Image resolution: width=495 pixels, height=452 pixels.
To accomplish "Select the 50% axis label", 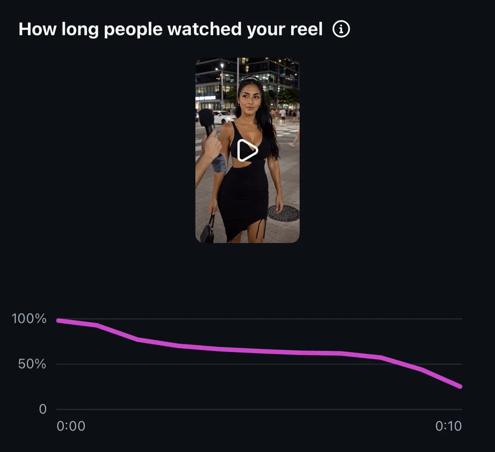I will pos(32,364).
